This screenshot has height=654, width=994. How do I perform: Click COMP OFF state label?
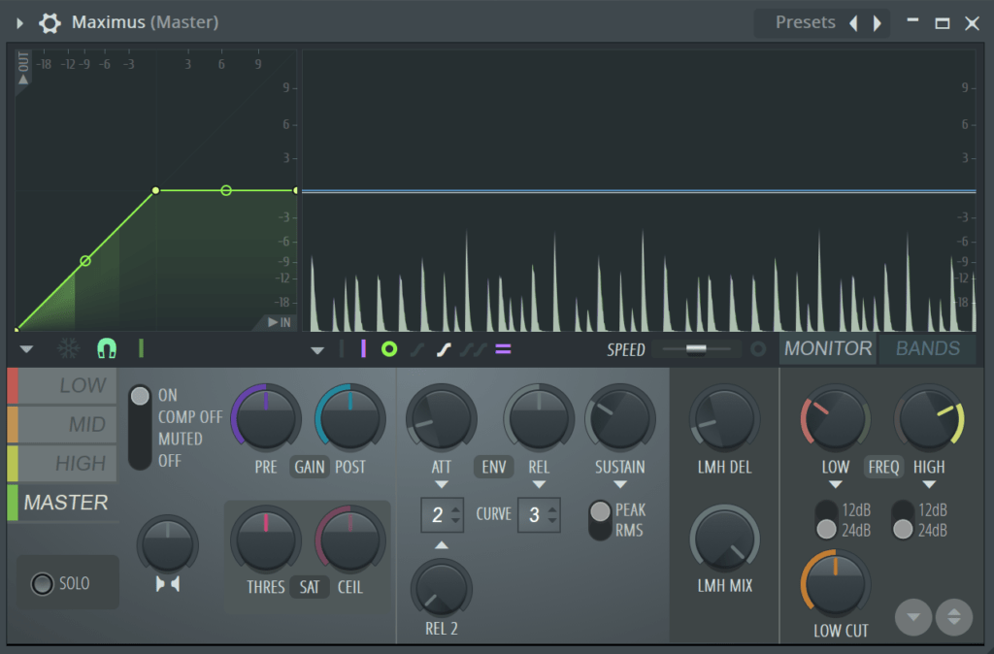tap(190, 417)
